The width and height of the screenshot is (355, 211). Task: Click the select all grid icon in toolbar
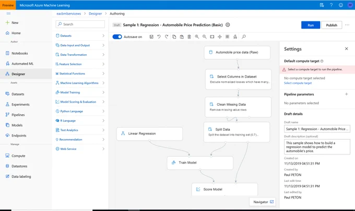point(227,36)
